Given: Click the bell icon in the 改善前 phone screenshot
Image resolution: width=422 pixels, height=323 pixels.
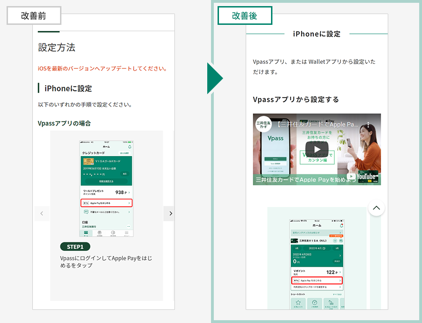Looking at the screenshot, I should click(130, 147).
